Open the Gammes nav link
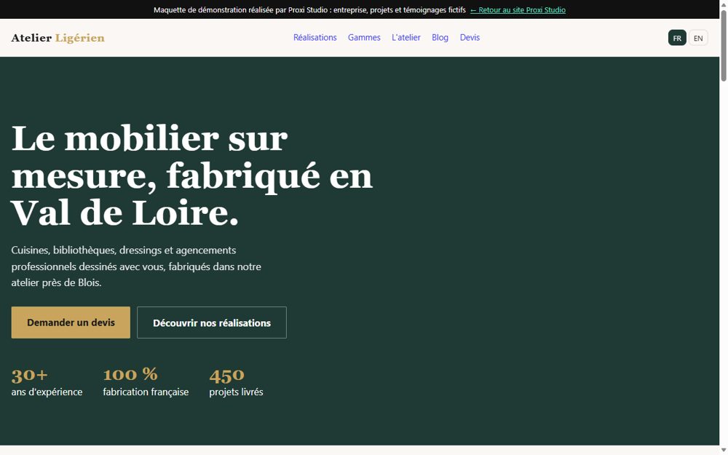Image resolution: width=728 pixels, height=455 pixels. [364, 38]
